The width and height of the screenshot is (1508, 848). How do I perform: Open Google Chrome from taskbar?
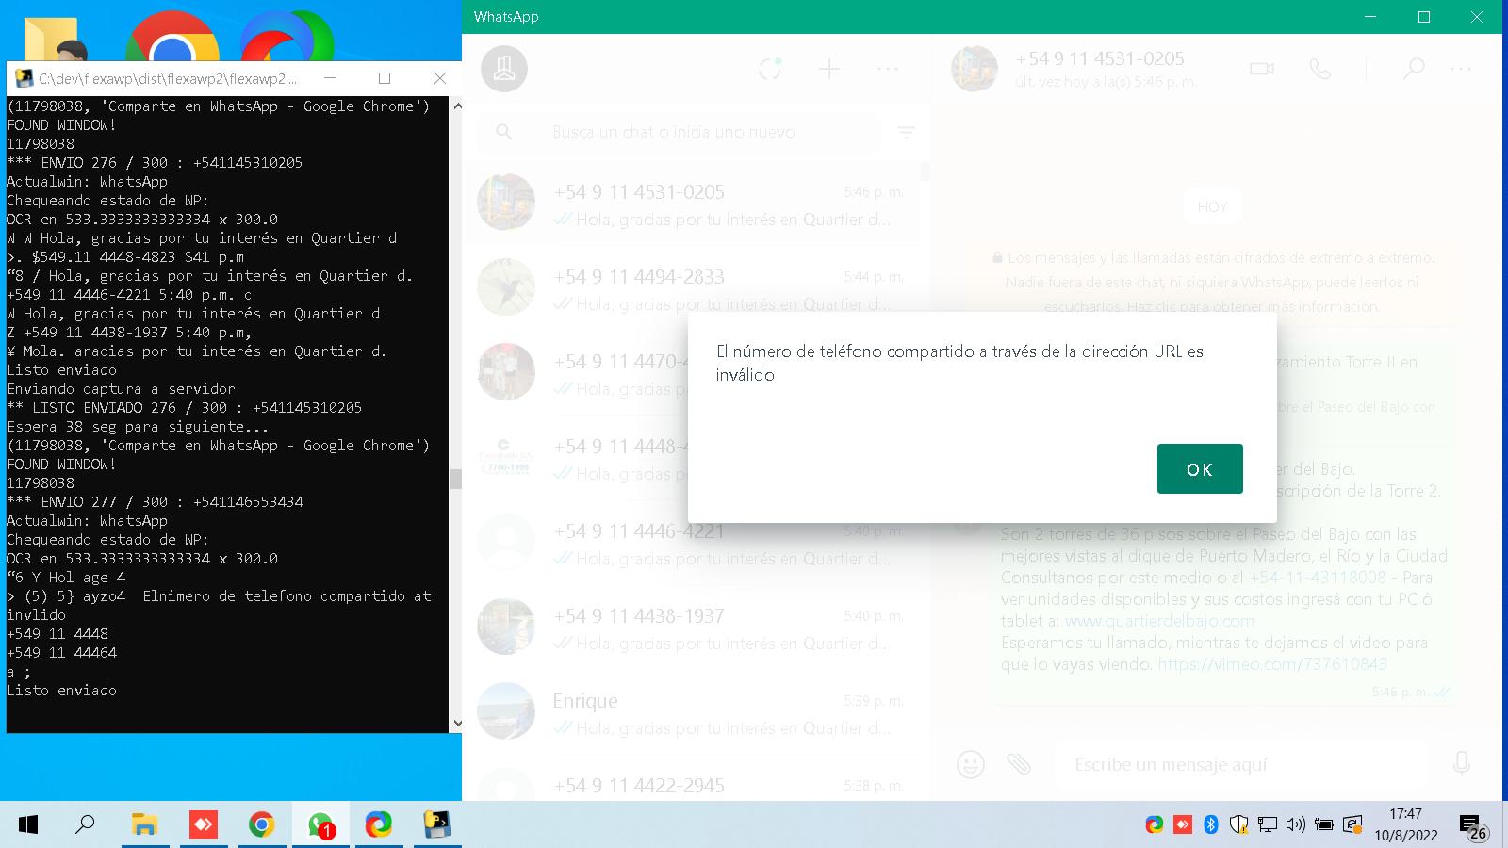(x=261, y=825)
